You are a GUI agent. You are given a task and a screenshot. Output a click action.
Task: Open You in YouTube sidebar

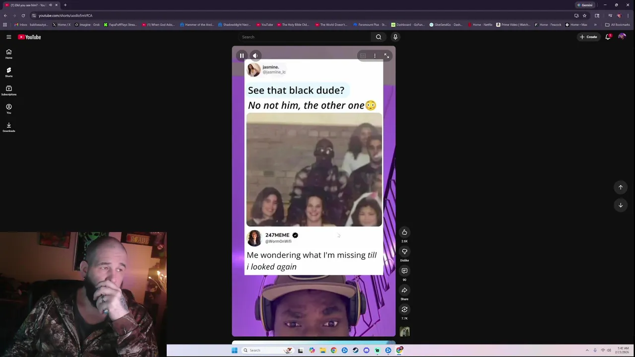[x=9, y=109]
